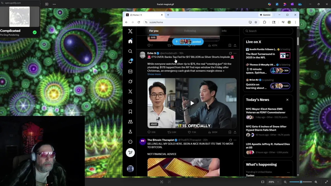The width and height of the screenshot is (331, 186).
Task: Share the top post with 427K views
Action: (x=235, y=45)
